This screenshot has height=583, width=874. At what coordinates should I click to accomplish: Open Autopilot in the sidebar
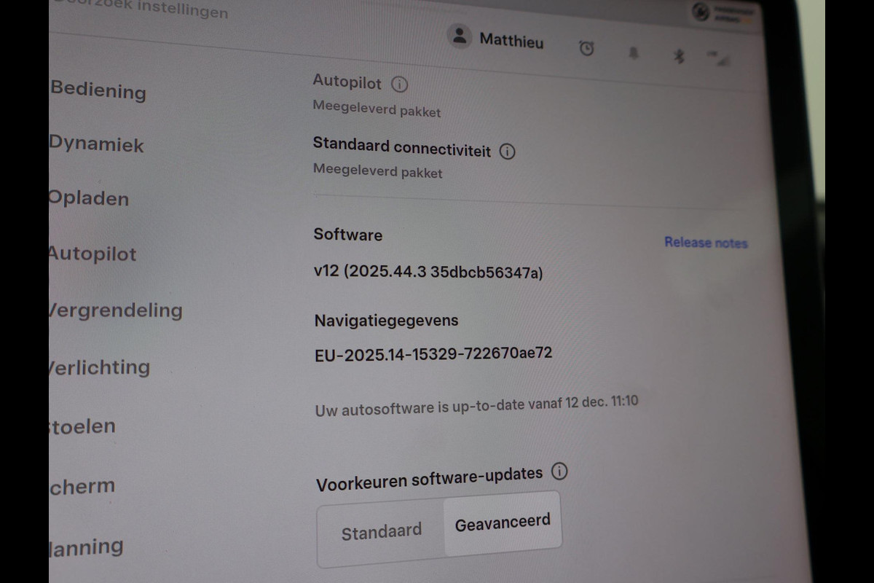click(x=92, y=254)
